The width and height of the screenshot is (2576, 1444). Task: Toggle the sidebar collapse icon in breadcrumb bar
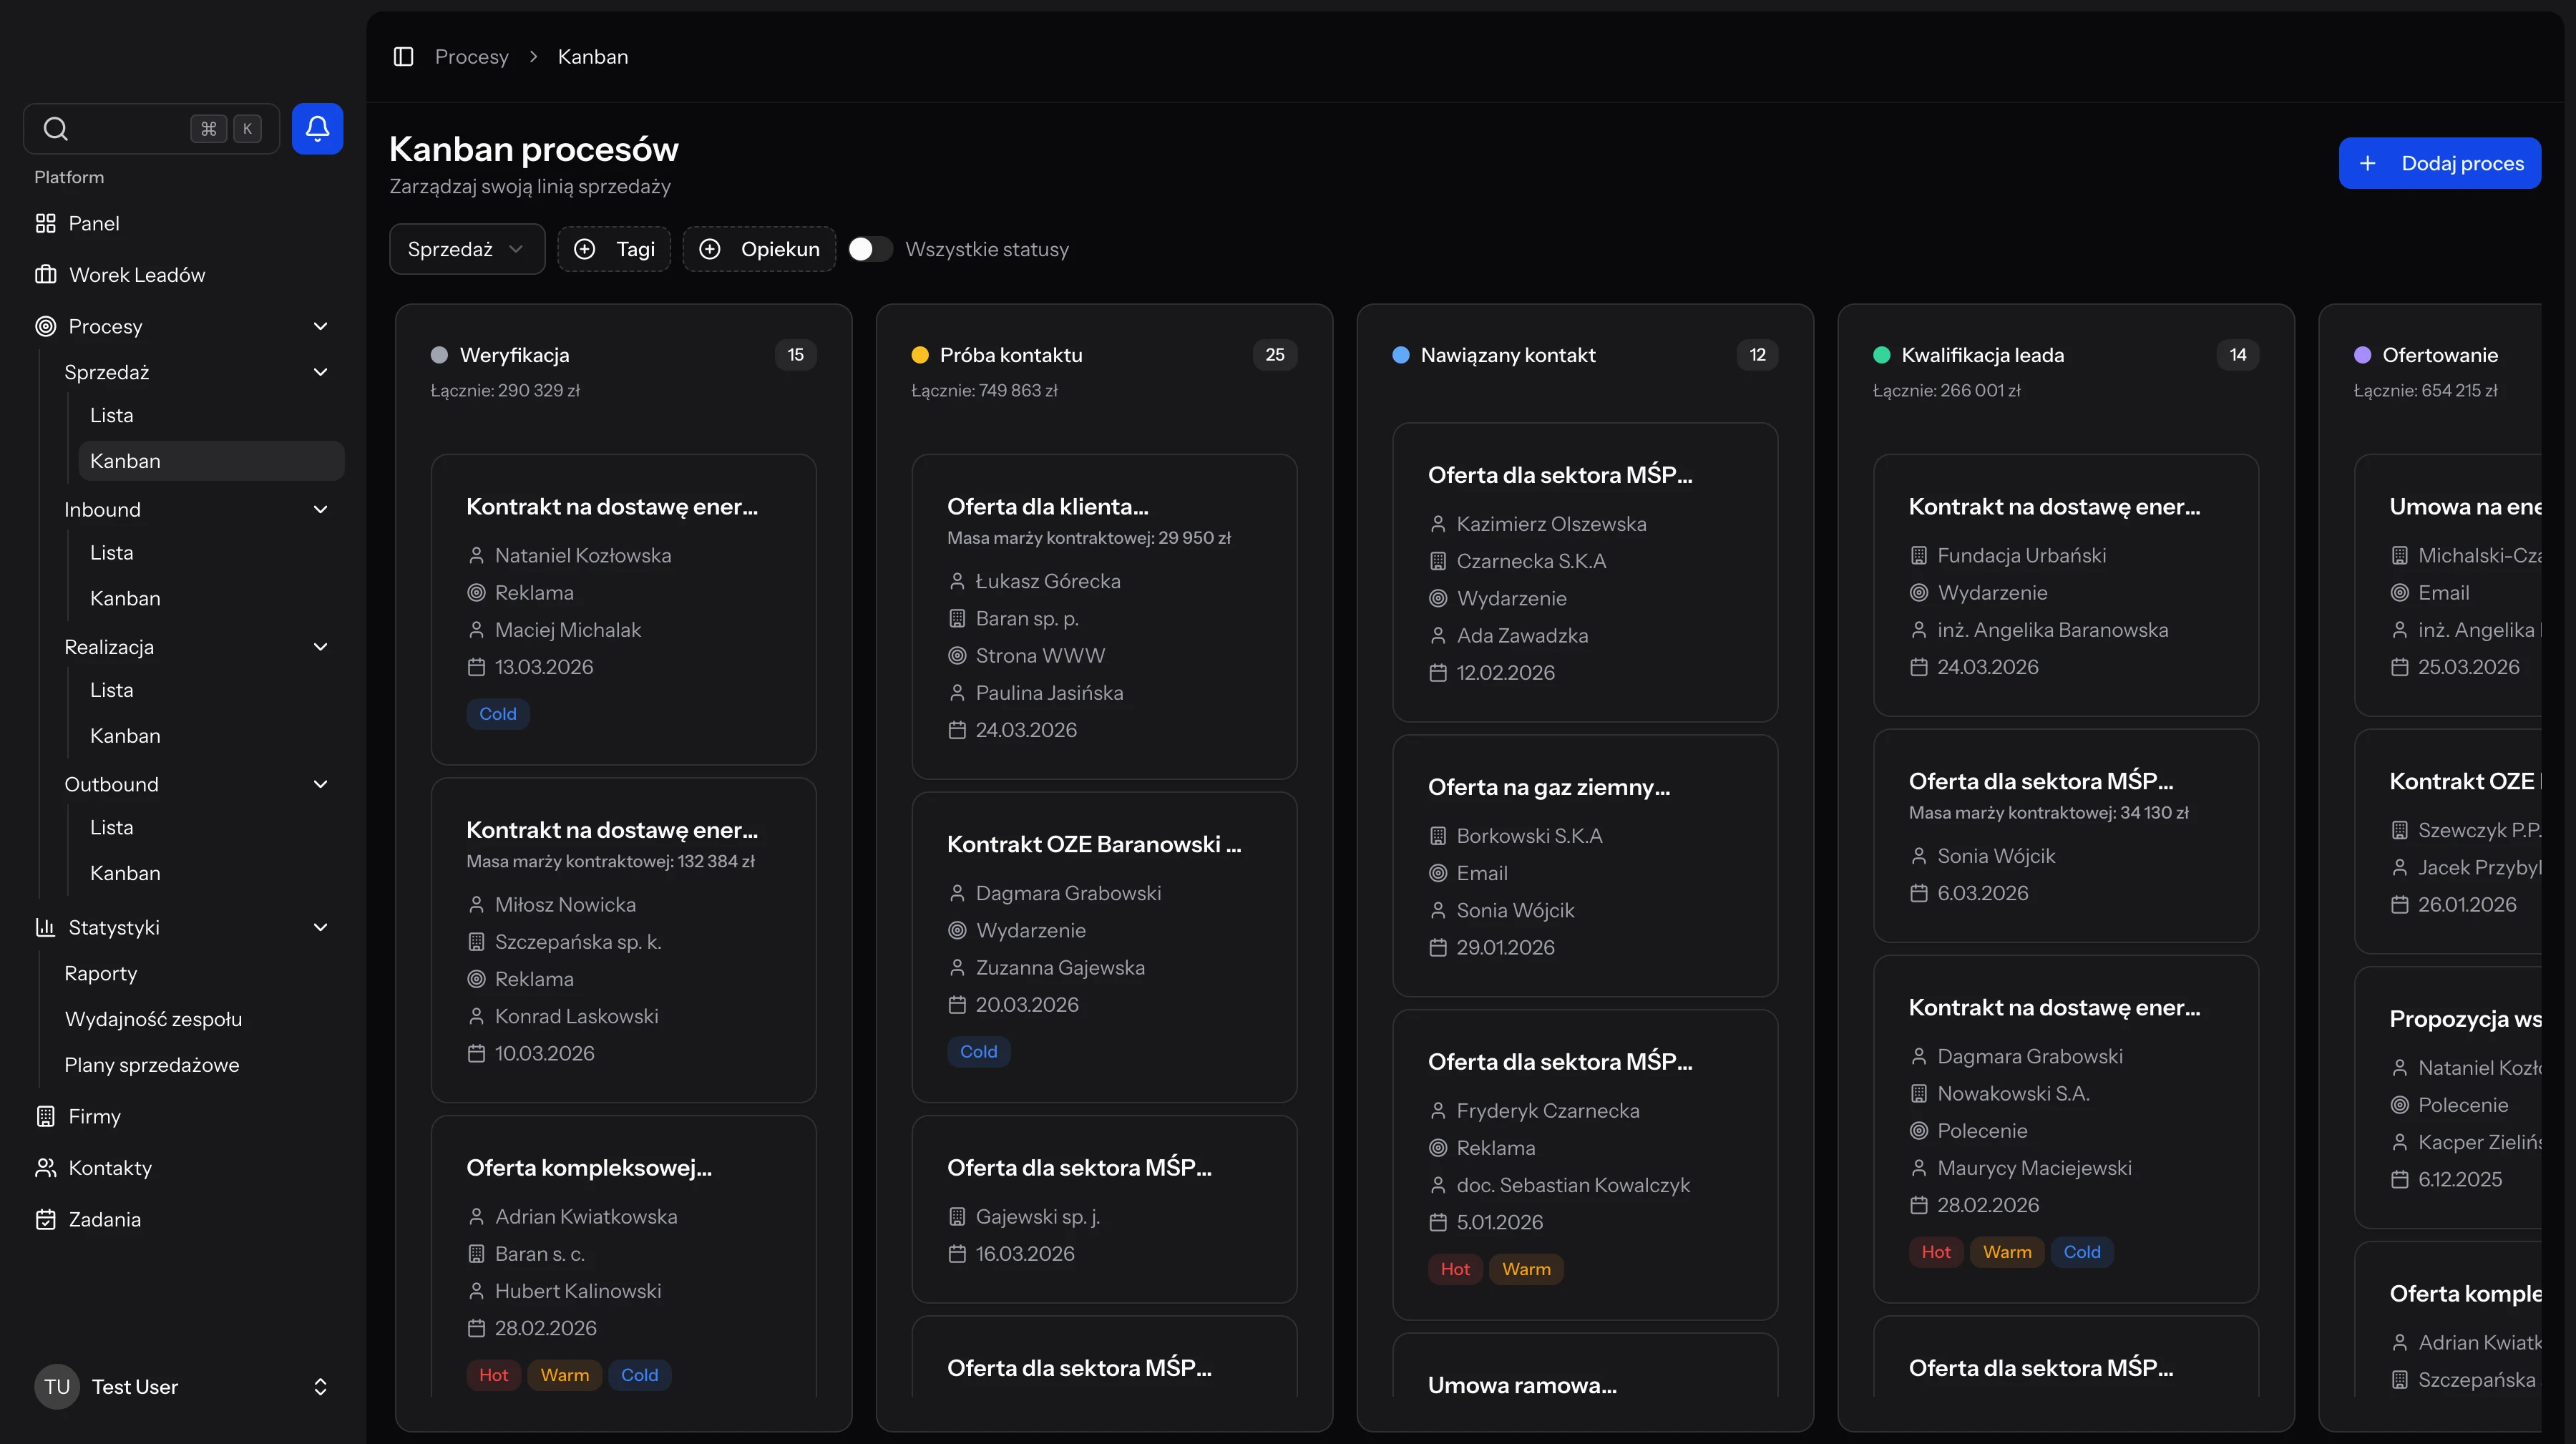(403, 56)
